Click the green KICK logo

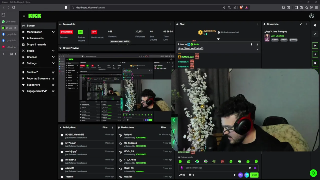(x=34, y=16)
